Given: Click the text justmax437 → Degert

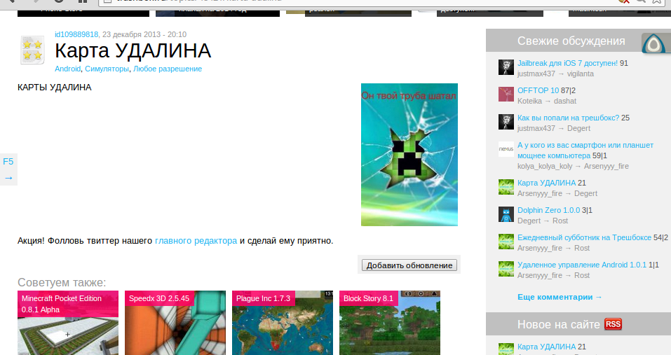Looking at the screenshot, I should [x=554, y=129].
